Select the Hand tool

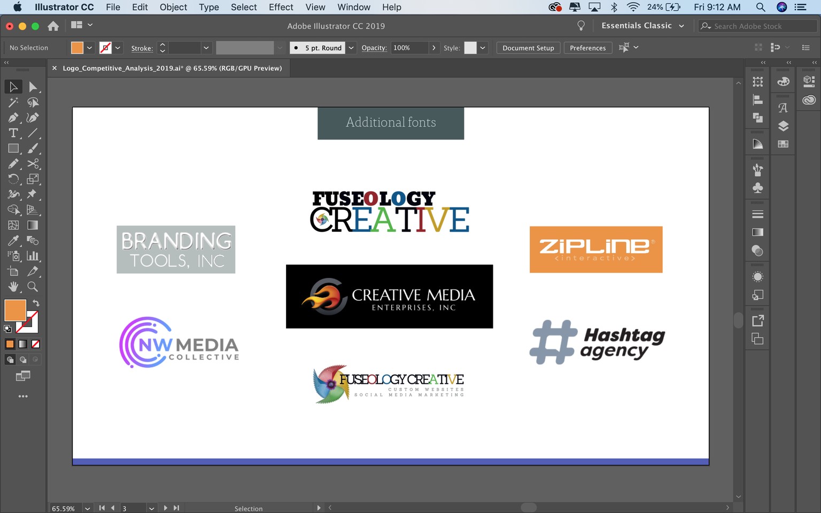tap(13, 287)
